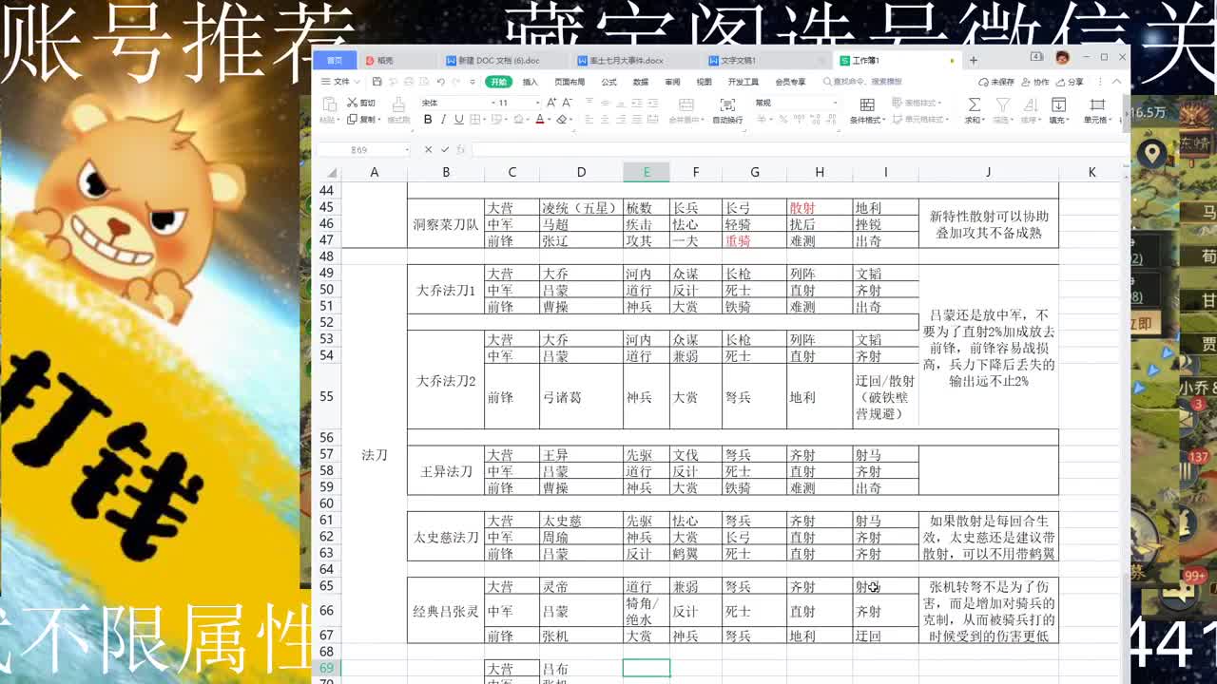Click the 分享 share button
This screenshot has width=1217, height=684.
tap(1070, 82)
